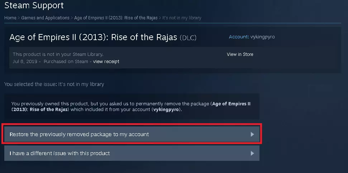This screenshot has width=348, height=173.
Task: Click 'This product is not in your Steam Library' text
Action: (58, 54)
